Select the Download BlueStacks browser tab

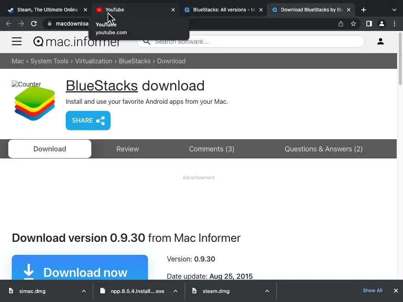click(x=311, y=10)
